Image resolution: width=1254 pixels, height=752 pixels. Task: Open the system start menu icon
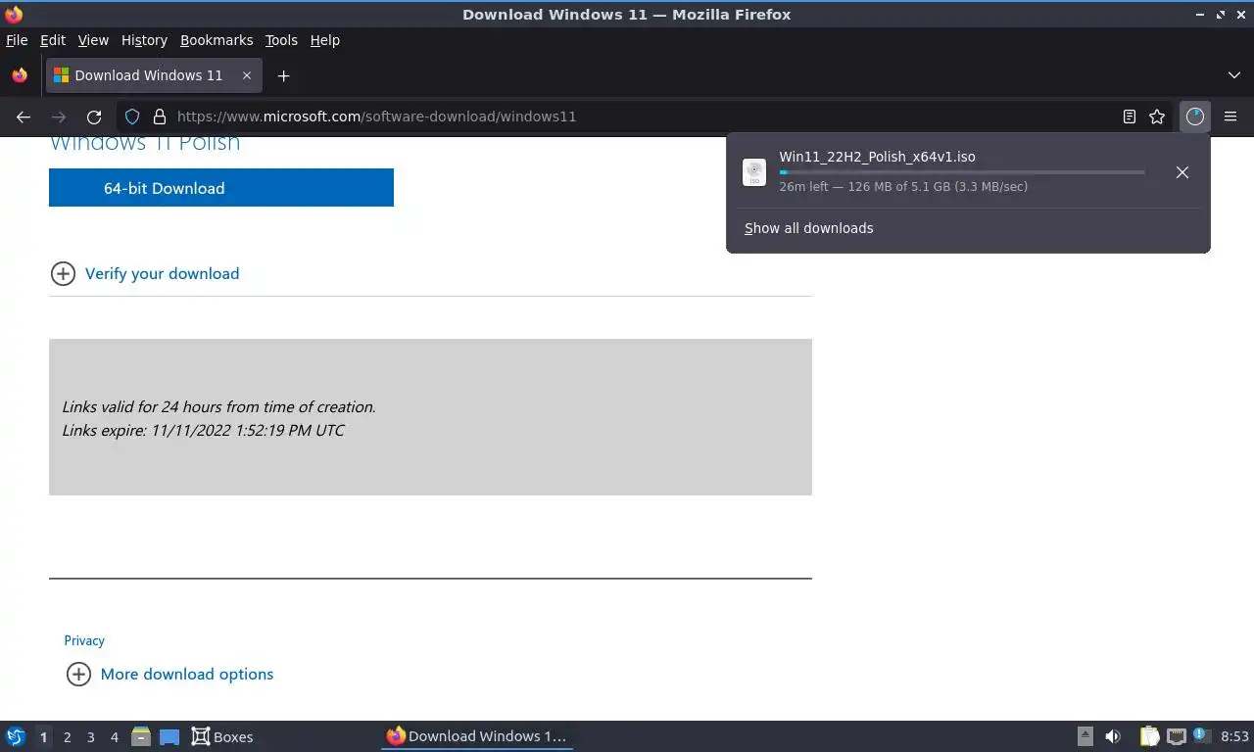[x=16, y=736]
